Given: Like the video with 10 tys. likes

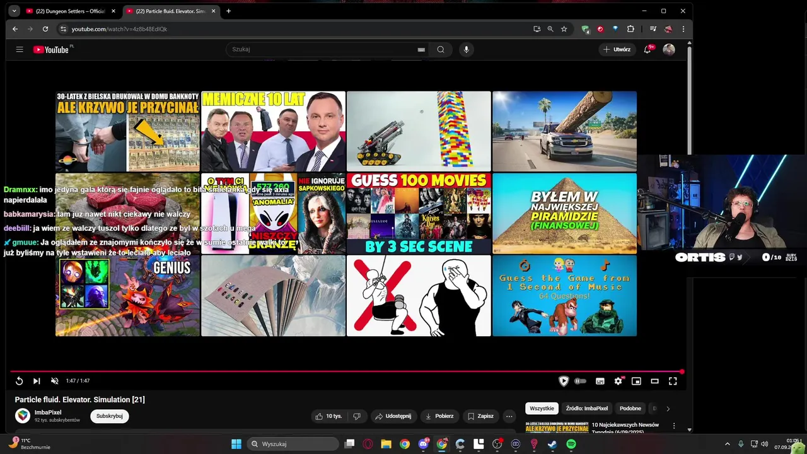Looking at the screenshot, I should tap(329, 416).
